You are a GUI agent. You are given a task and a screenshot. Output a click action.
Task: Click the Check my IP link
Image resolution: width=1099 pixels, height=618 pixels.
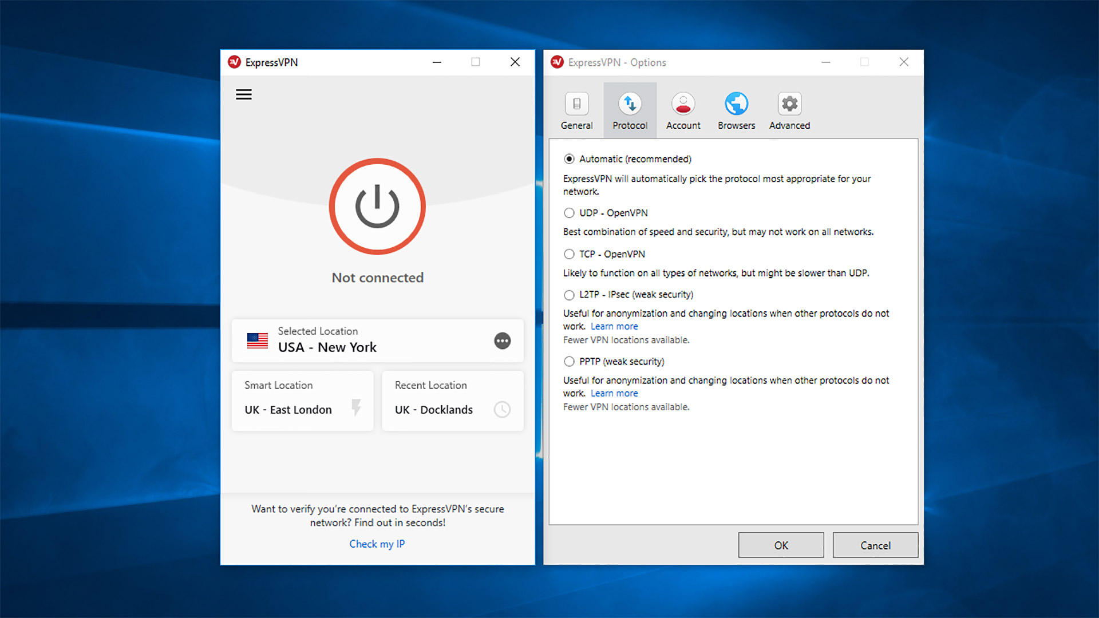[377, 544]
